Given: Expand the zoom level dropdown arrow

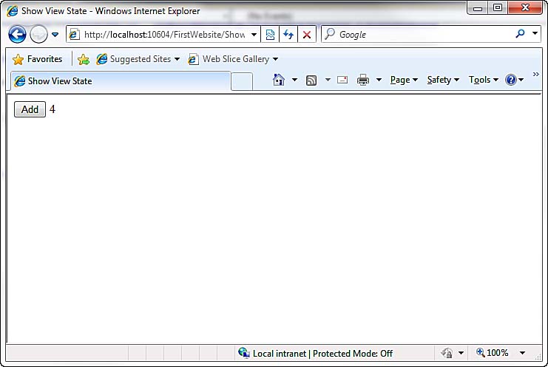Looking at the screenshot, I should 522,353.
